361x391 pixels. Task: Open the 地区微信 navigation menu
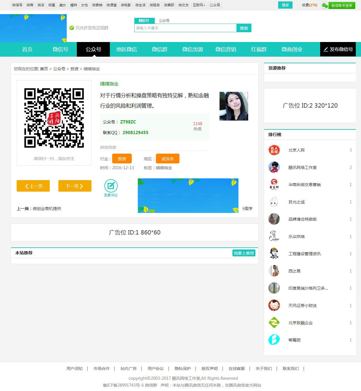127,49
